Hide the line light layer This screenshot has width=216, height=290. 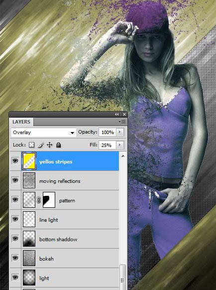15,219
